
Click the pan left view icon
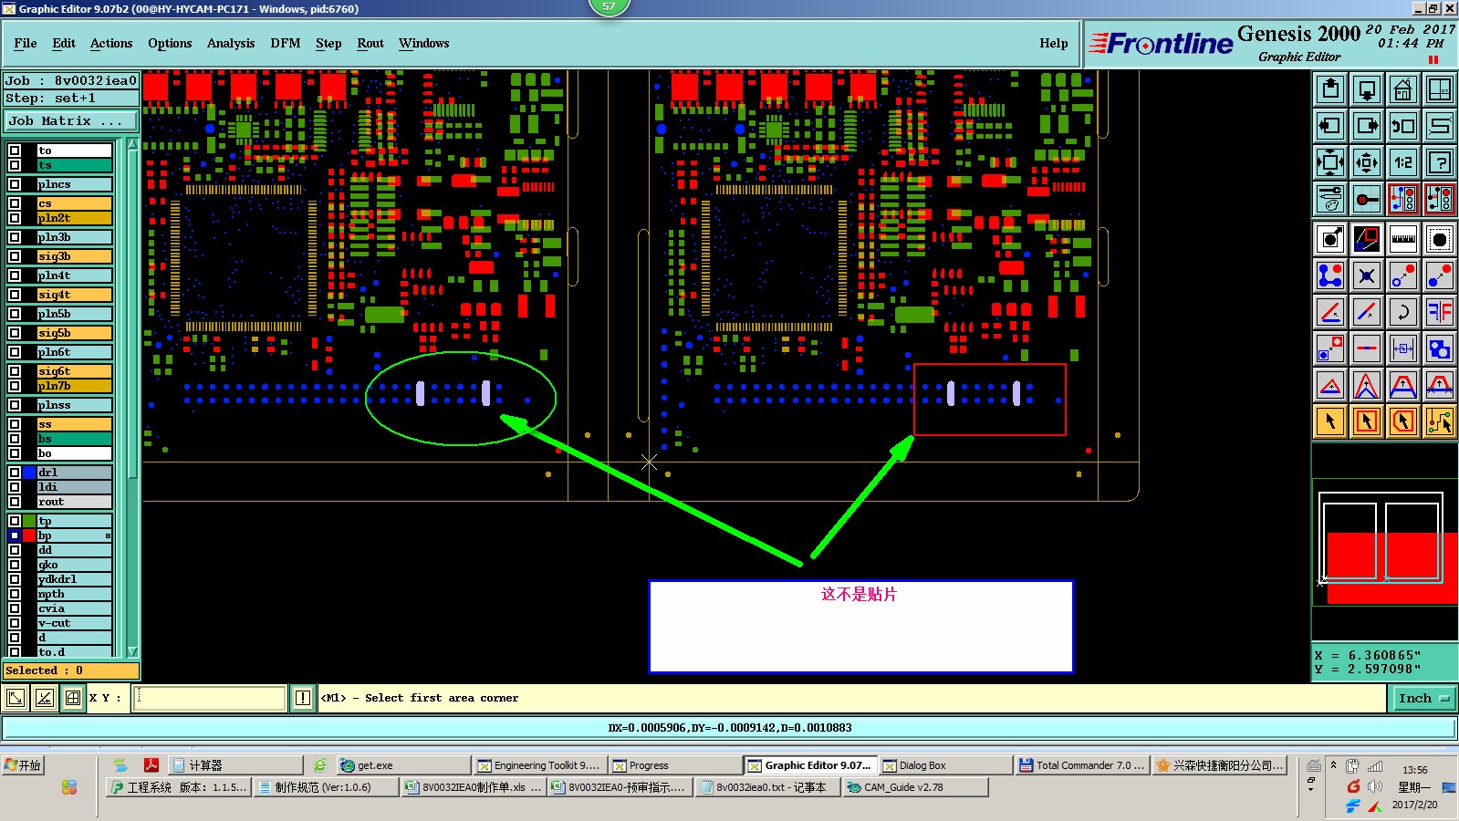click(x=1330, y=126)
